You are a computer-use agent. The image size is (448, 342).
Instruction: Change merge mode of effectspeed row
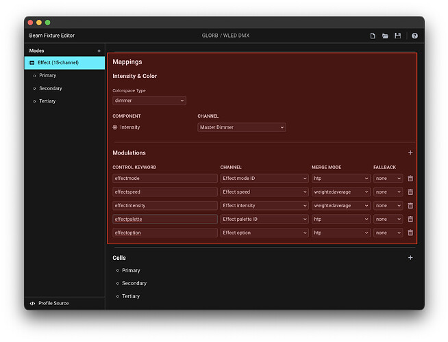point(341,192)
